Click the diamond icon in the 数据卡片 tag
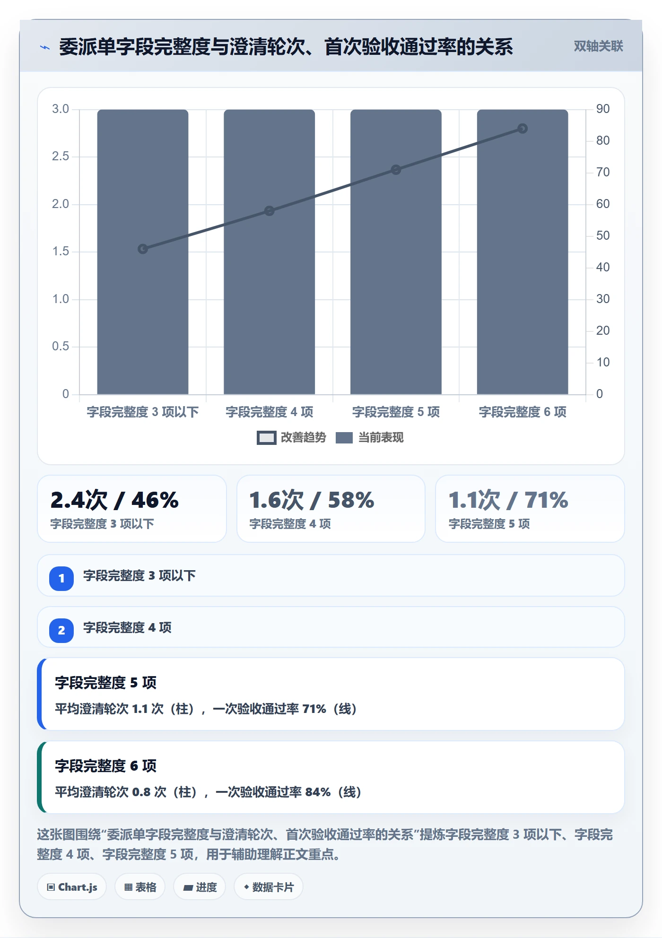662x938 pixels. [246, 887]
